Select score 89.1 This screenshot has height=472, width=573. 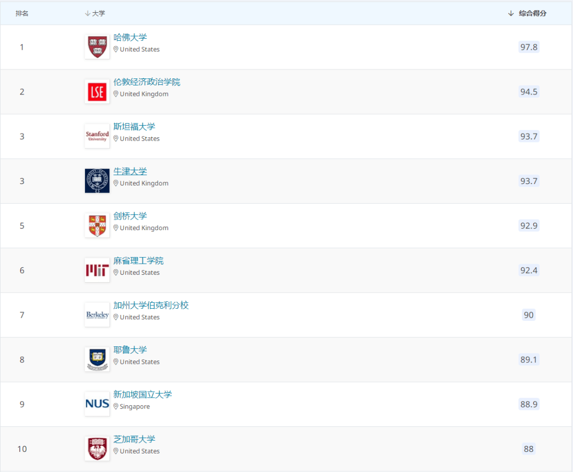click(x=529, y=360)
